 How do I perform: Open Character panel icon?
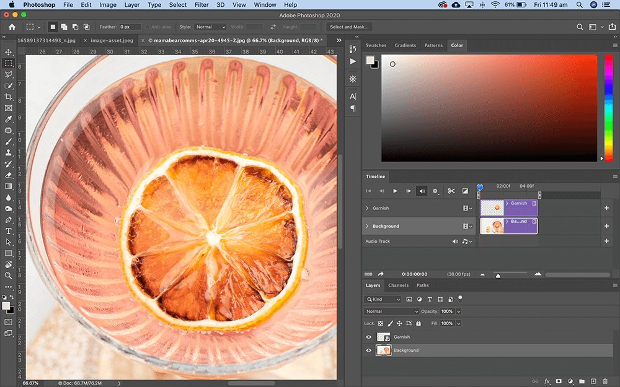353,97
